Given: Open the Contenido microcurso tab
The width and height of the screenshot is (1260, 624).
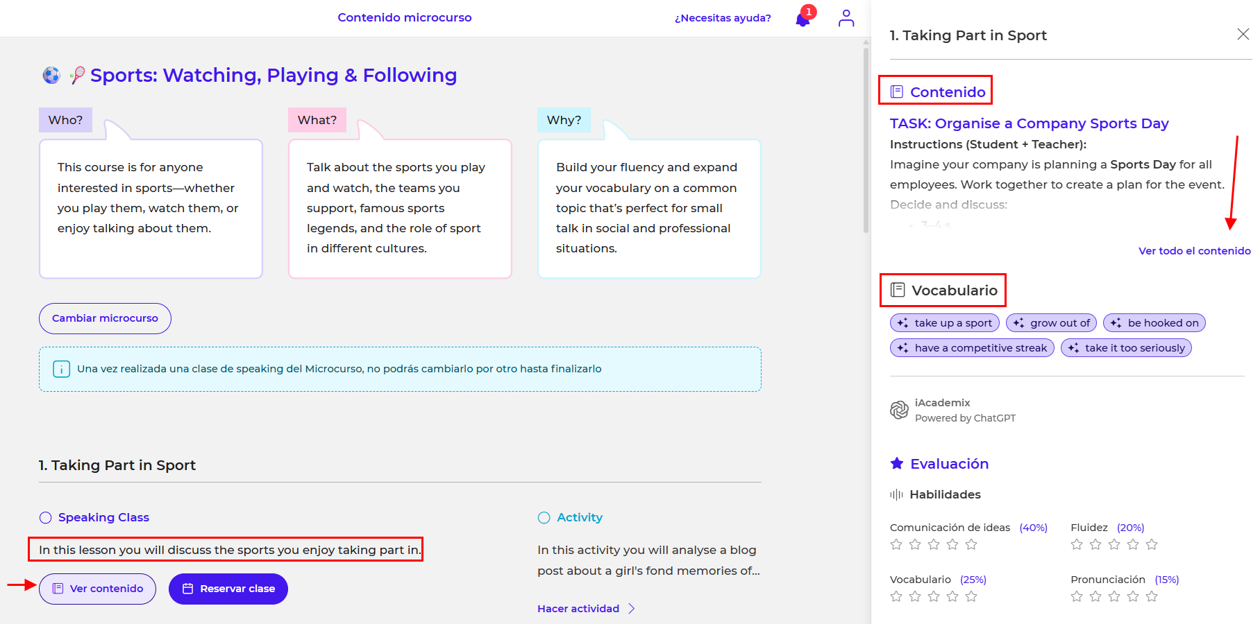Looking at the screenshot, I should pos(404,17).
